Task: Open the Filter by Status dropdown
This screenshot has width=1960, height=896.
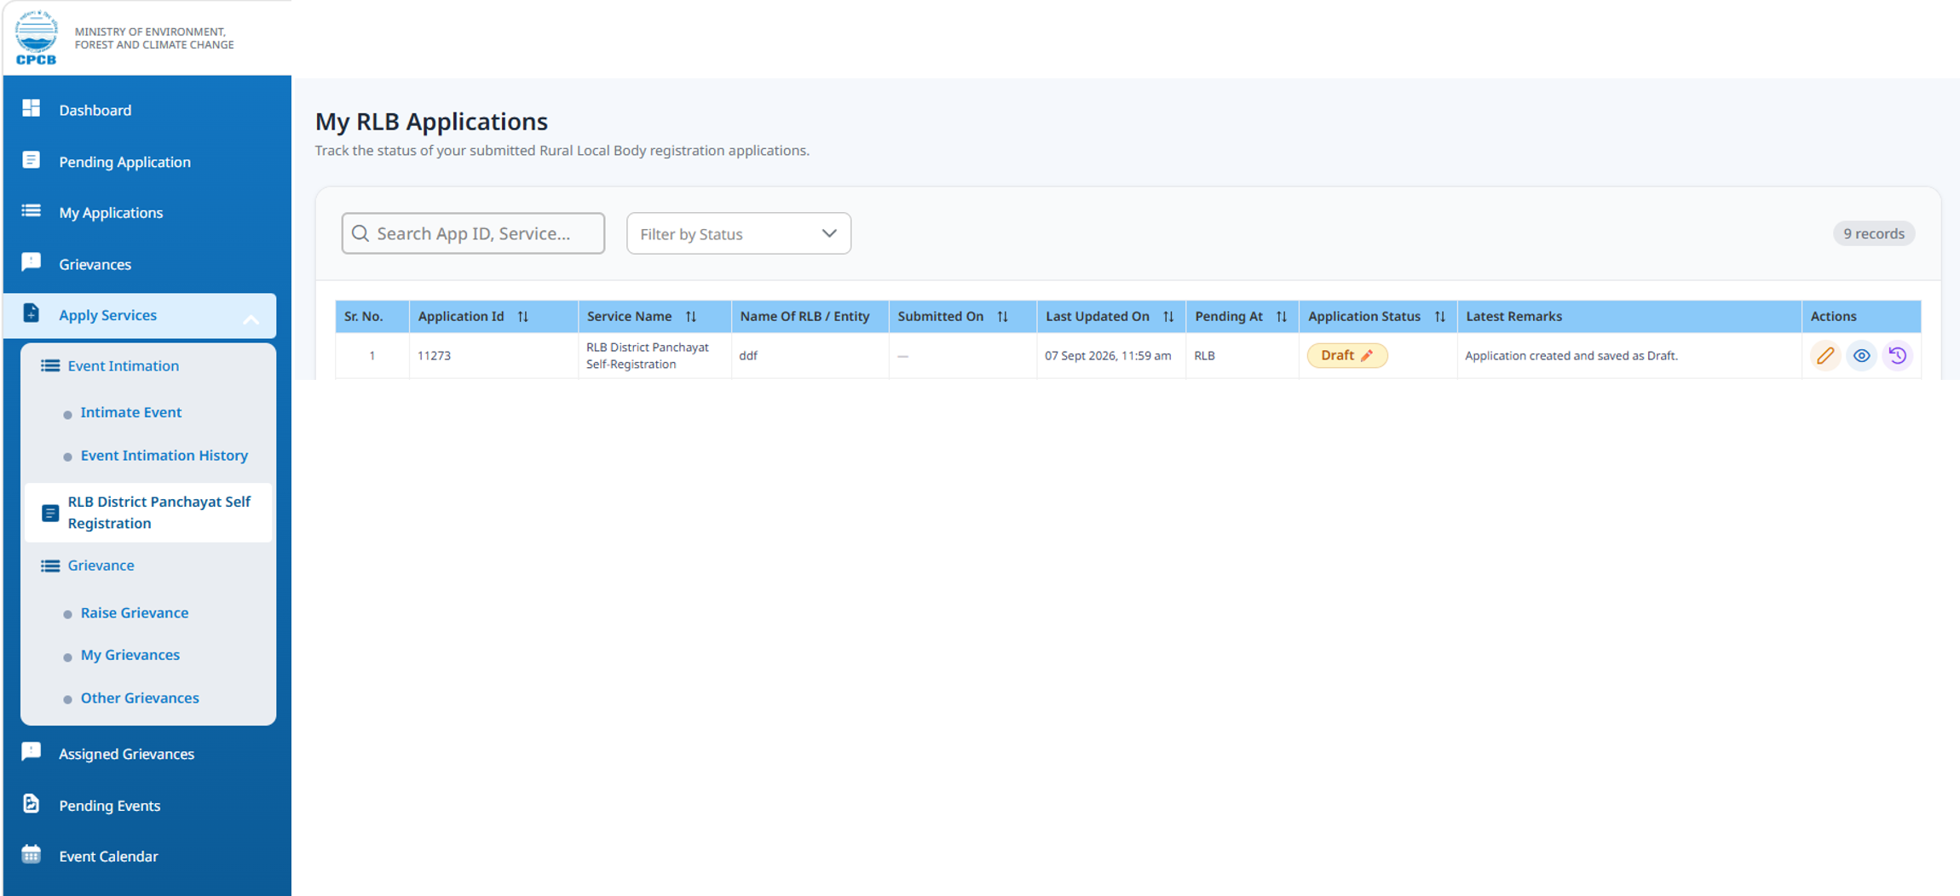Action: coord(738,233)
